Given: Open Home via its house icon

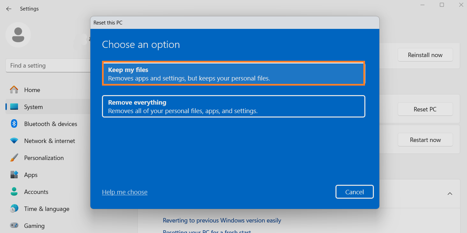Looking at the screenshot, I should click(x=14, y=90).
